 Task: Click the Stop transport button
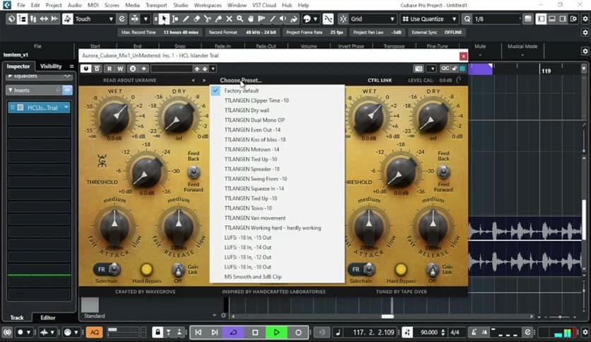pos(255,332)
